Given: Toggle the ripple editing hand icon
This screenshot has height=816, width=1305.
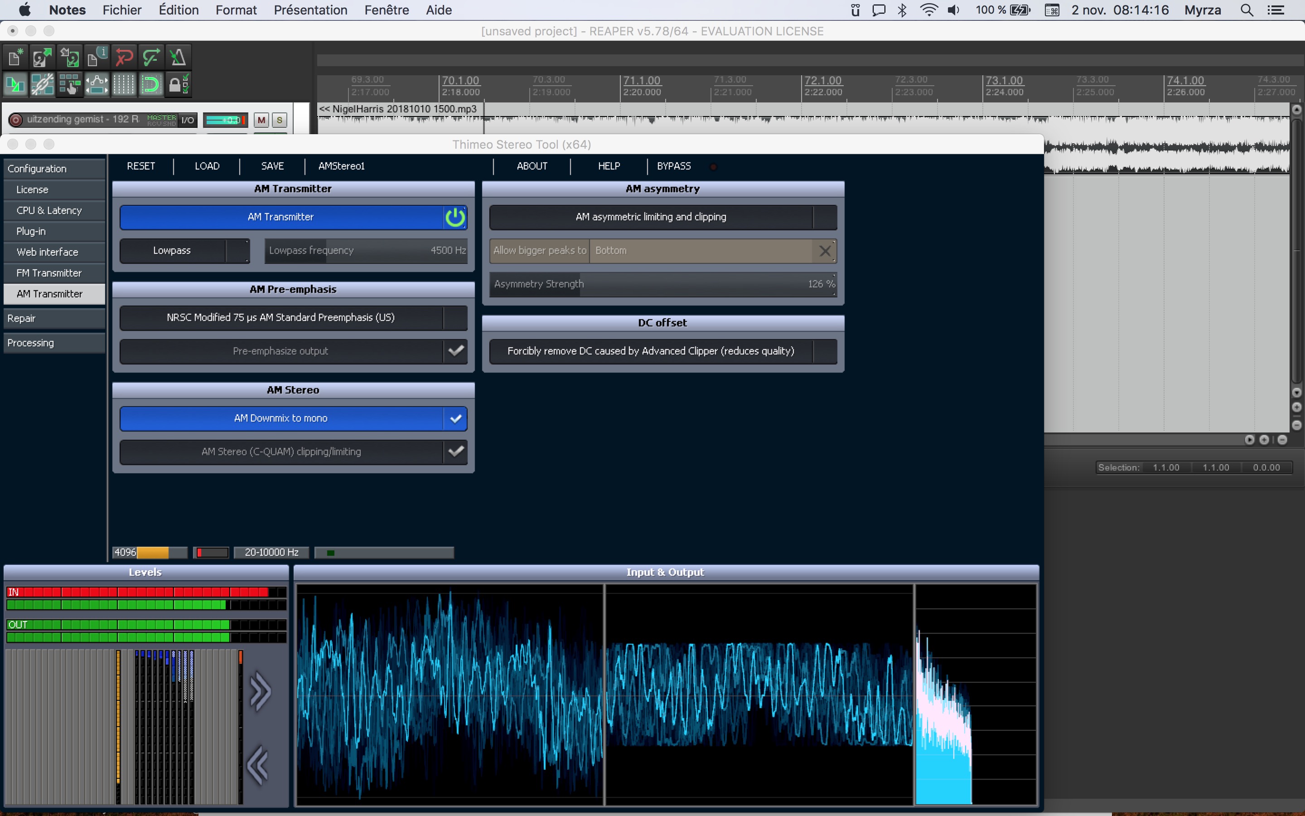Looking at the screenshot, I should pos(70,84).
